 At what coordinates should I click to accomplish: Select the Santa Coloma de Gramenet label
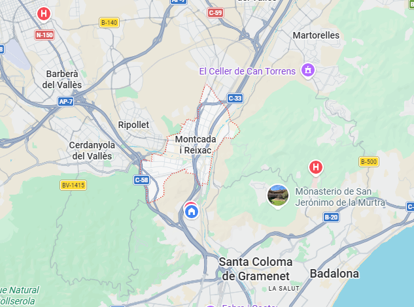(256, 269)
